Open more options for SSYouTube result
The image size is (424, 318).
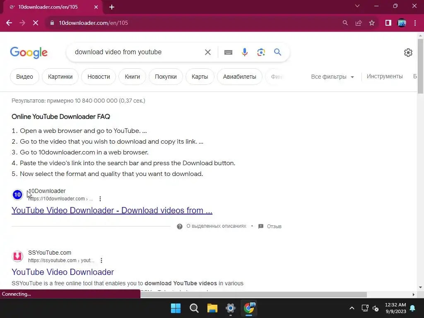coord(101,260)
